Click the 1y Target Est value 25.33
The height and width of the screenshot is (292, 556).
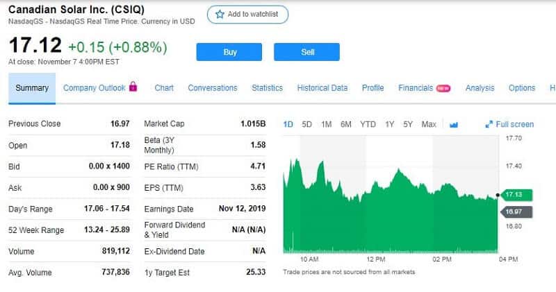pyautogui.click(x=256, y=272)
